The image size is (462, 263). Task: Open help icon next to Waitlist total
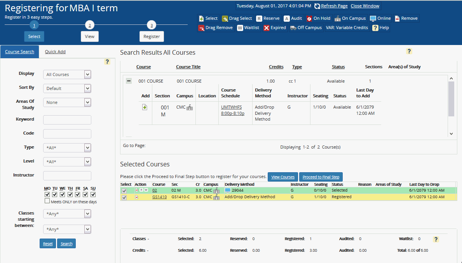pos(436,239)
